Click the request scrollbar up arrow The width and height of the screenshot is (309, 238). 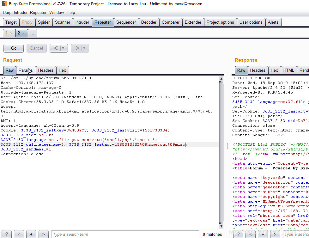click(x=221, y=79)
